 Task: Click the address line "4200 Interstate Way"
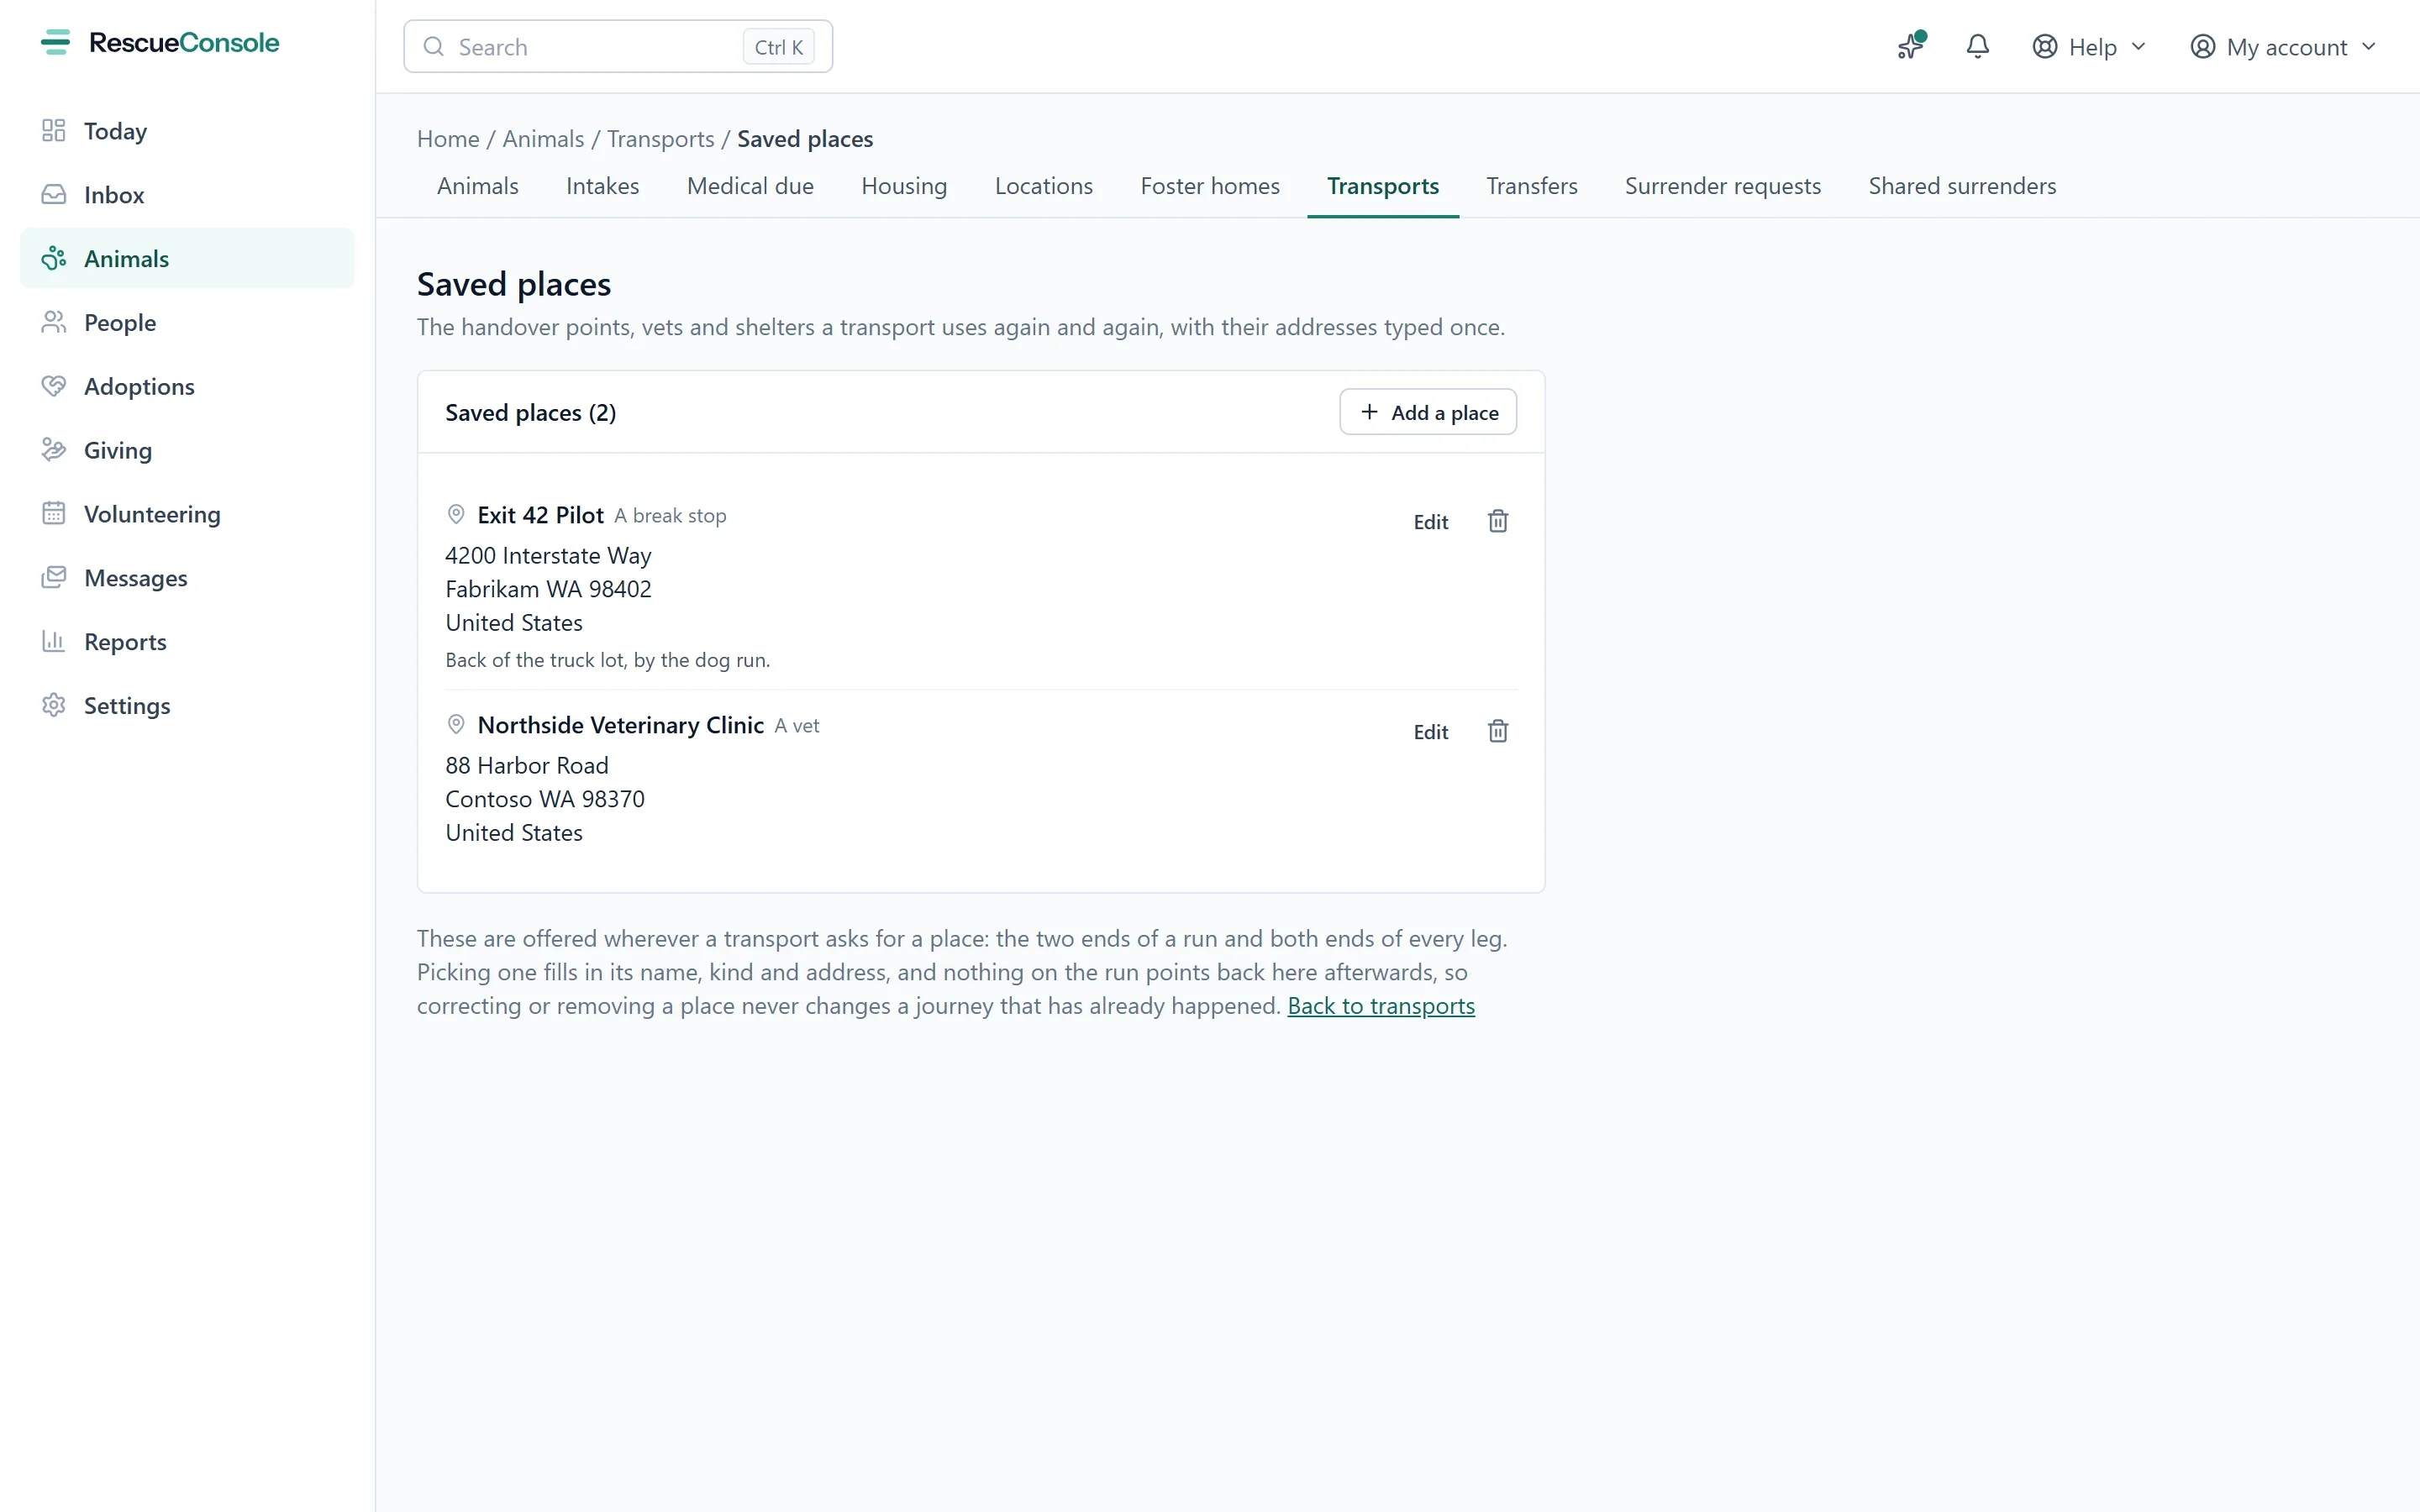[x=548, y=556]
